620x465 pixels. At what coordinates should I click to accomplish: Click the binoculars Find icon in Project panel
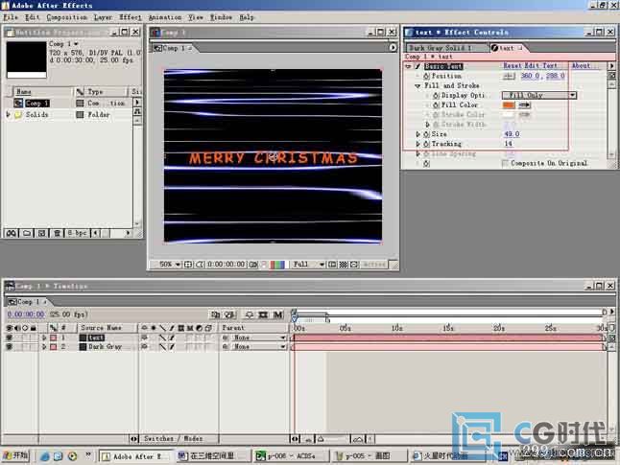coord(12,233)
